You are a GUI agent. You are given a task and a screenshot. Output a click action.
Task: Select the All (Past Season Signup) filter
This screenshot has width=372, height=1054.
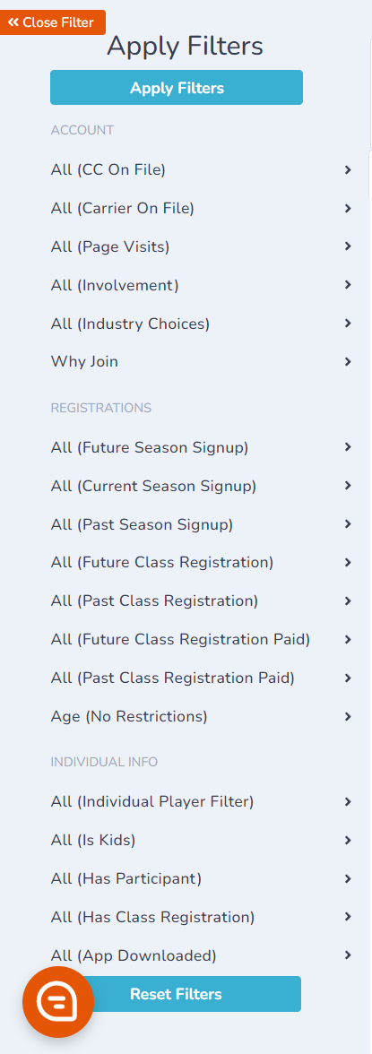(202, 524)
